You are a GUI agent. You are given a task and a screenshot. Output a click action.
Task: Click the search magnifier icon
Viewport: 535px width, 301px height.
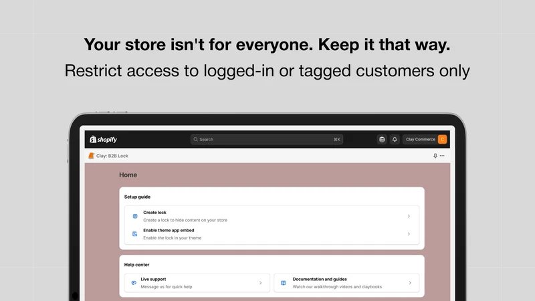pyautogui.click(x=195, y=139)
